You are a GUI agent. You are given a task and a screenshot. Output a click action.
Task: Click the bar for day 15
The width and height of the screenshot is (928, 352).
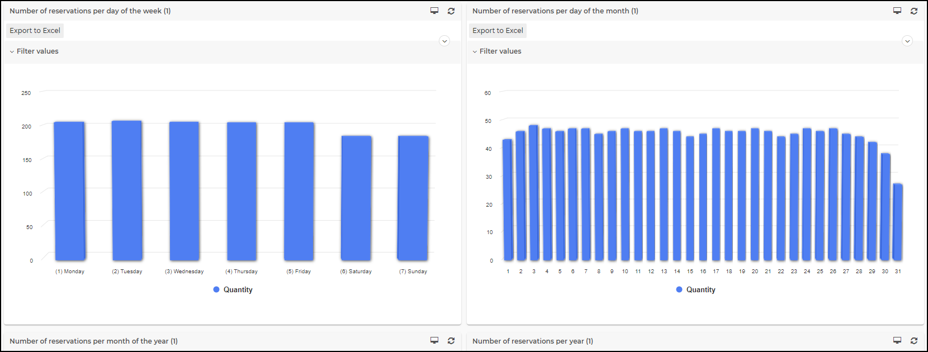690,198
